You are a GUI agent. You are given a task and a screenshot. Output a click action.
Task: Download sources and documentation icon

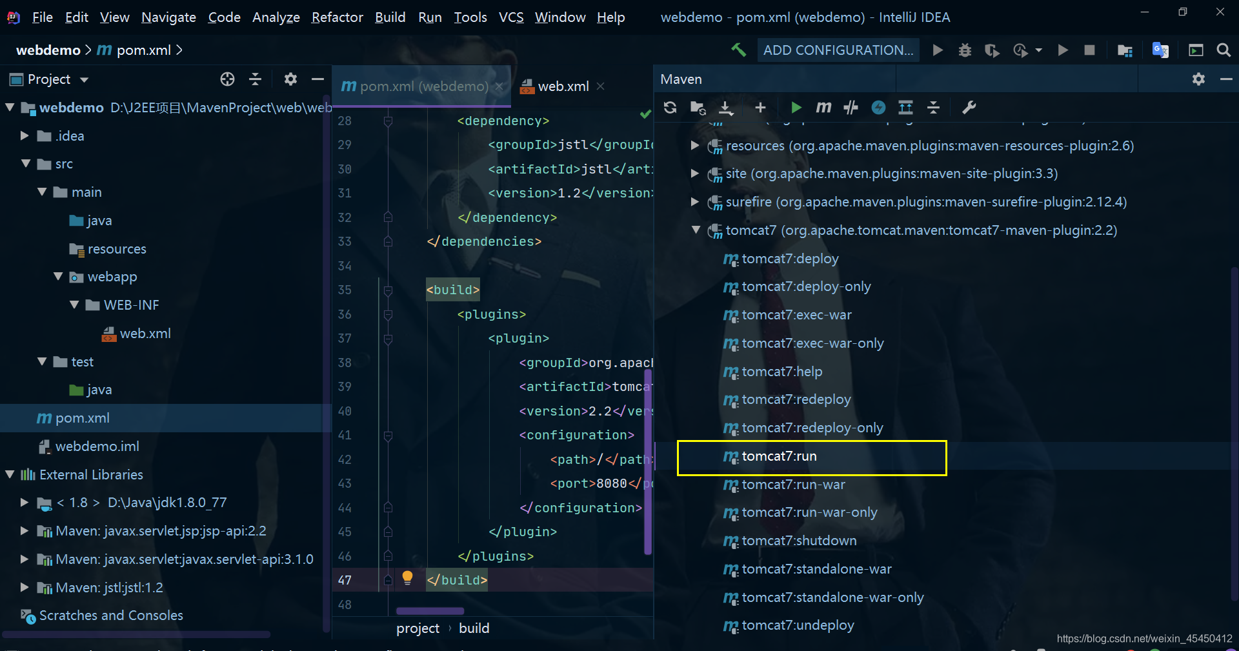pos(726,108)
